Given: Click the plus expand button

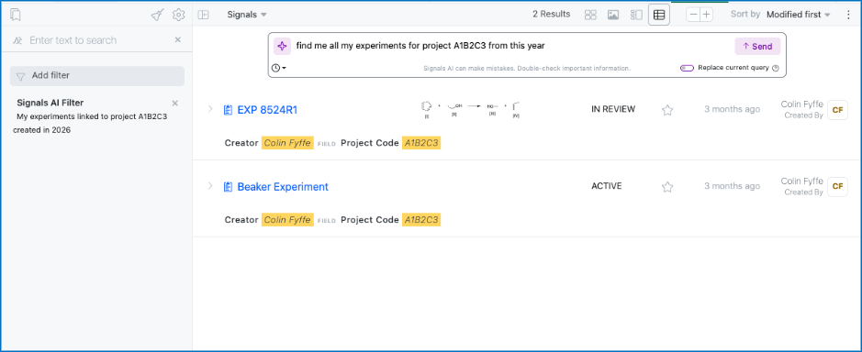Looking at the screenshot, I should [x=706, y=15].
